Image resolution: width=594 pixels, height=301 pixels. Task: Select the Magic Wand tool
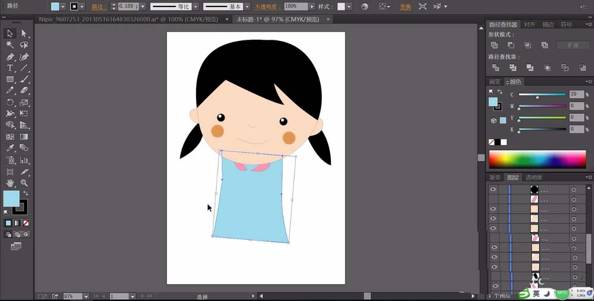pos(10,45)
